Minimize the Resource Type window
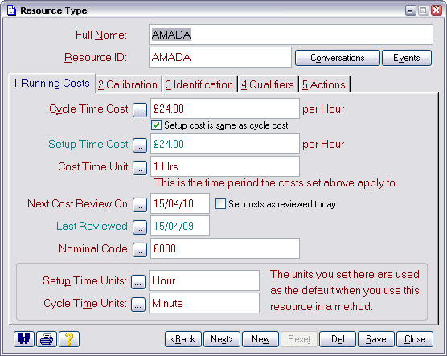Screen dimensions: 447x356 411,10
